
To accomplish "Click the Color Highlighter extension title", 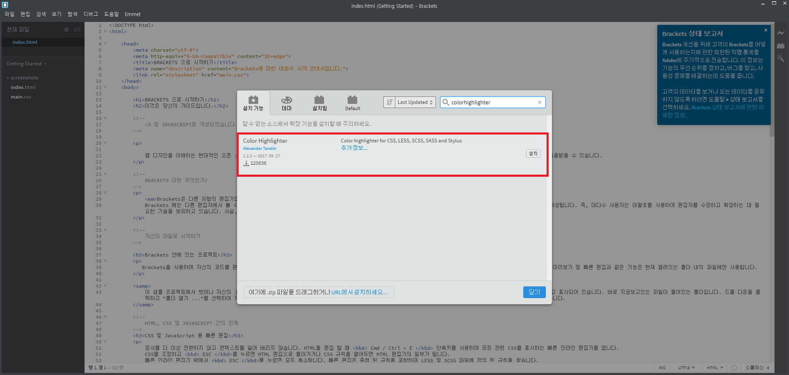I will pyautogui.click(x=265, y=141).
